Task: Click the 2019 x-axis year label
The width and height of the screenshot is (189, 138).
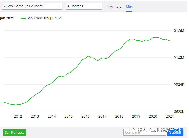Action: (136, 116)
